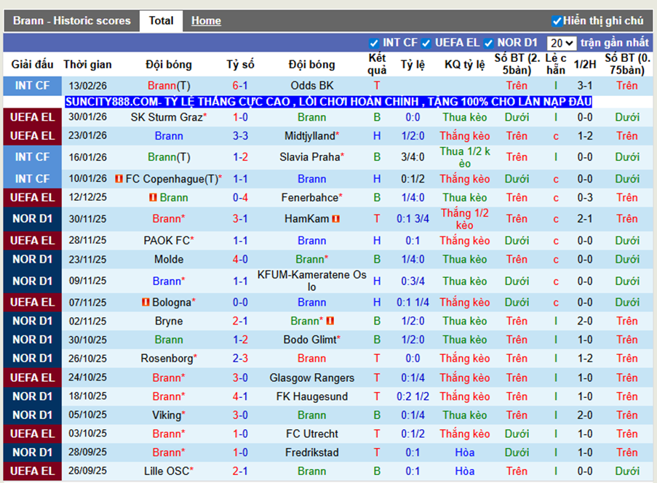Click the 2-3 score in the Rosenborg row
Viewport: 657px width, 483px height.
click(240, 359)
